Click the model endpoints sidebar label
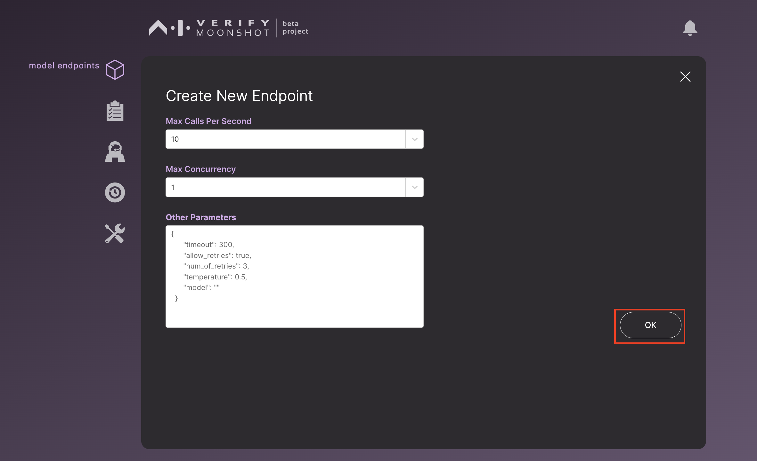This screenshot has height=461, width=757. click(64, 66)
